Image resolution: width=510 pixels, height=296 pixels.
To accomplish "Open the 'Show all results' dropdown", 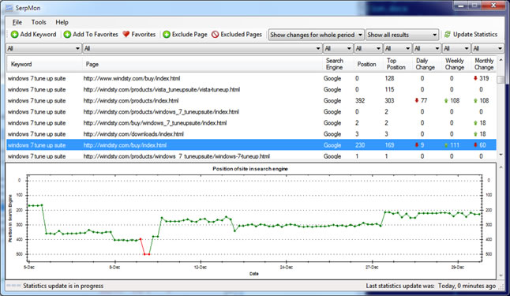I will coord(402,35).
